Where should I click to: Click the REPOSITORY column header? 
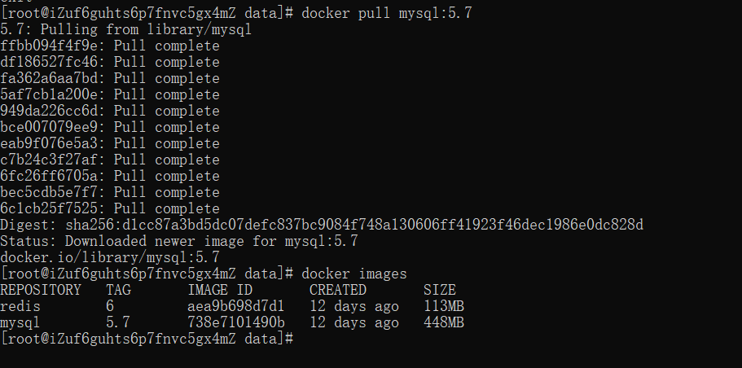[x=41, y=291]
